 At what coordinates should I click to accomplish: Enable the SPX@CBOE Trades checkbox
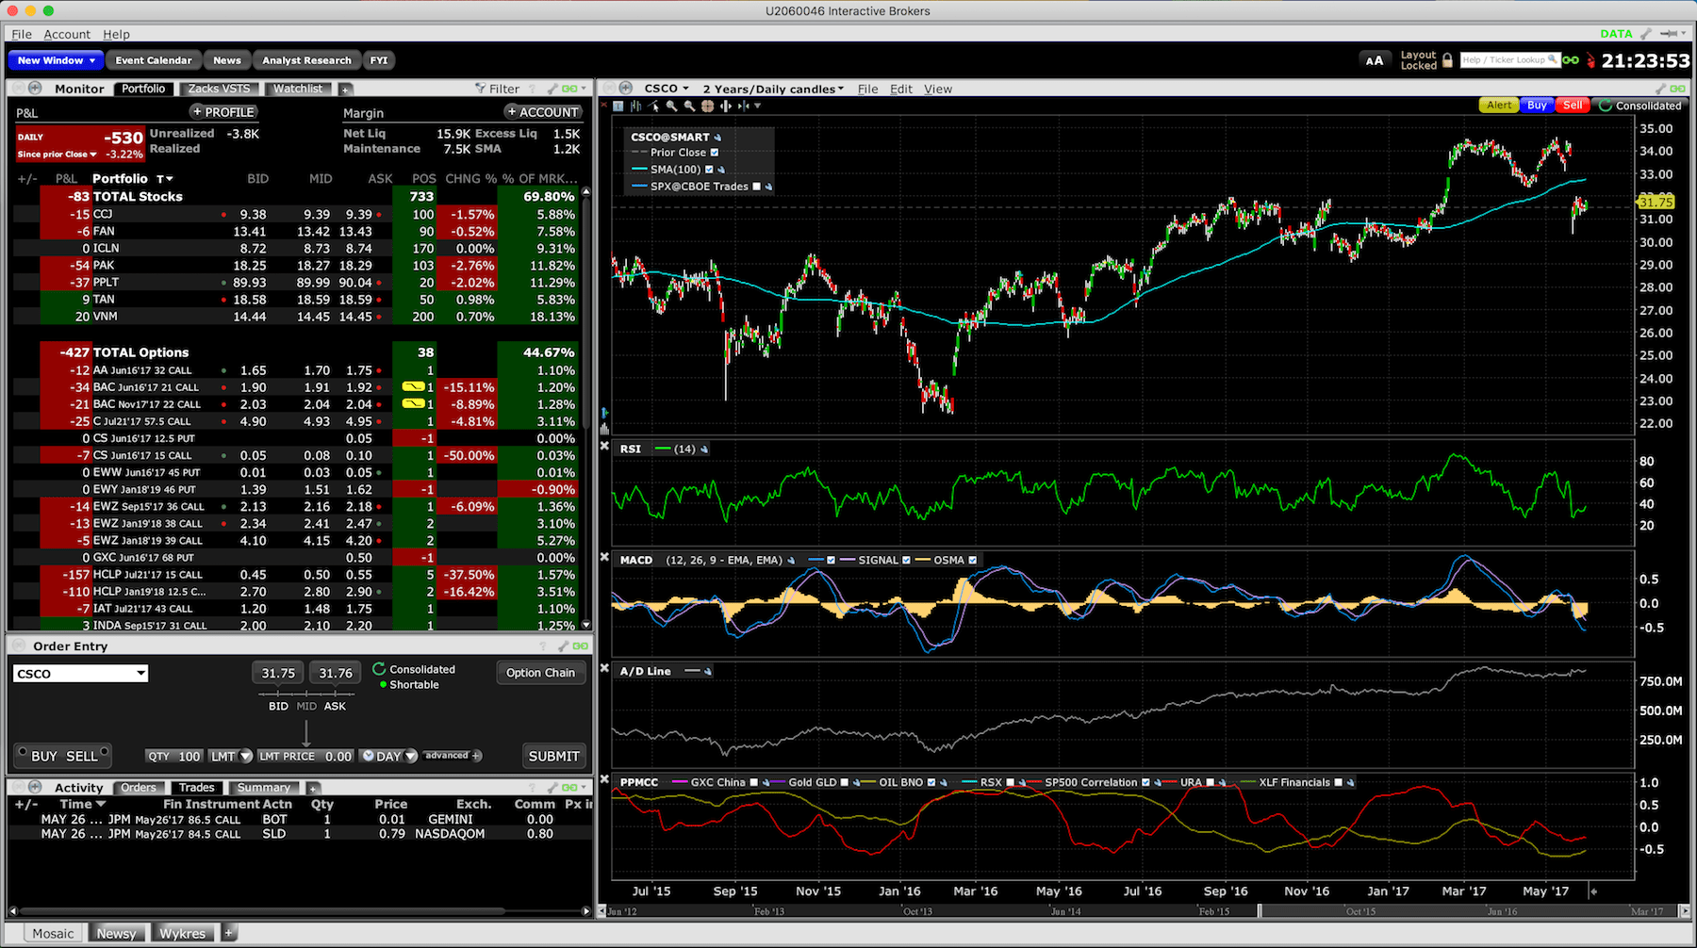[x=756, y=187]
